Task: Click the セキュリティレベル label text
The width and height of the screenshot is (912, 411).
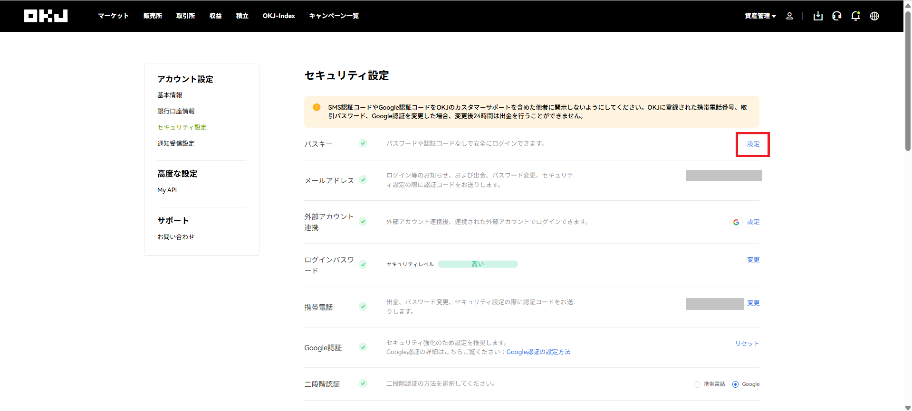Action: point(410,264)
